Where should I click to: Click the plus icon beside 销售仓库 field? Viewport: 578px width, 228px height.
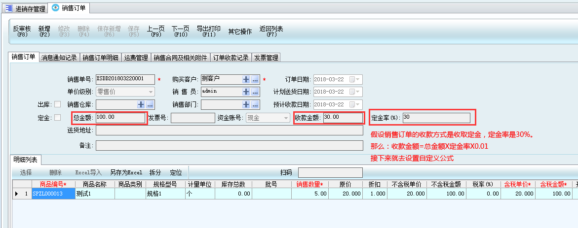(141, 104)
